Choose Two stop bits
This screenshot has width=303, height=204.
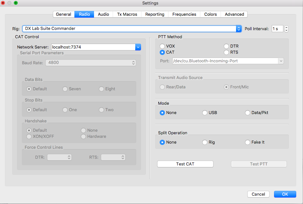pos(106,110)
